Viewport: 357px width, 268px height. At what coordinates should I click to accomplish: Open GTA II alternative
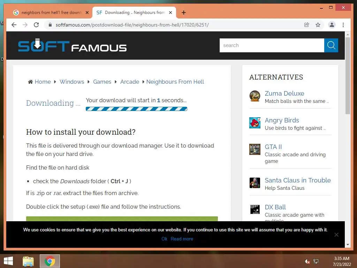pyautogui.click(x=273, y=147)
